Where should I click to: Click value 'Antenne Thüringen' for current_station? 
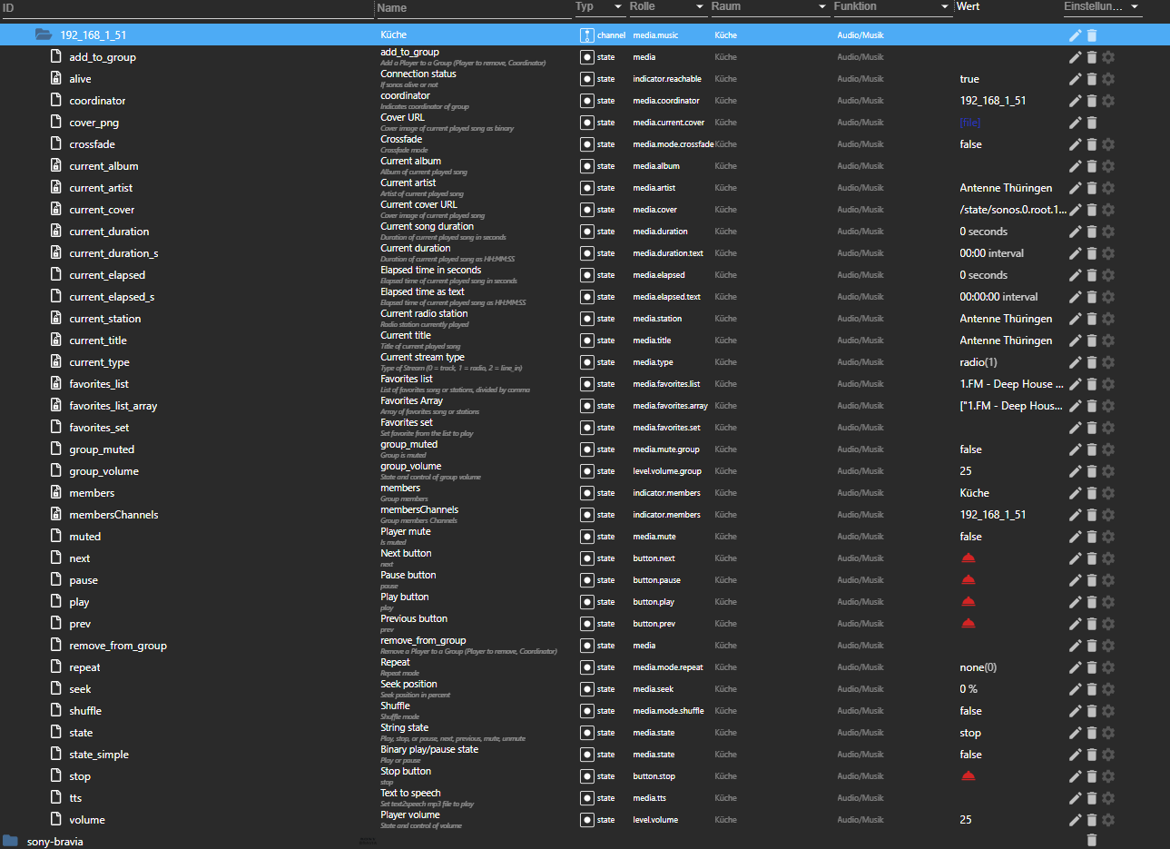click(x=1006, y=319)
